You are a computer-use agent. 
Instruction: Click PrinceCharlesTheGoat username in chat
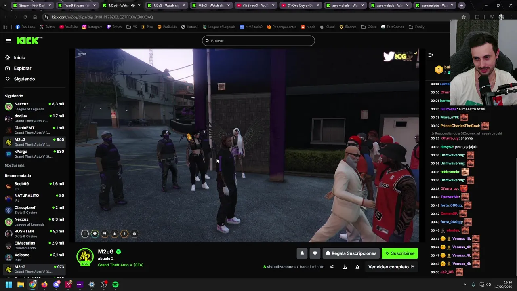tap(460, 126)
